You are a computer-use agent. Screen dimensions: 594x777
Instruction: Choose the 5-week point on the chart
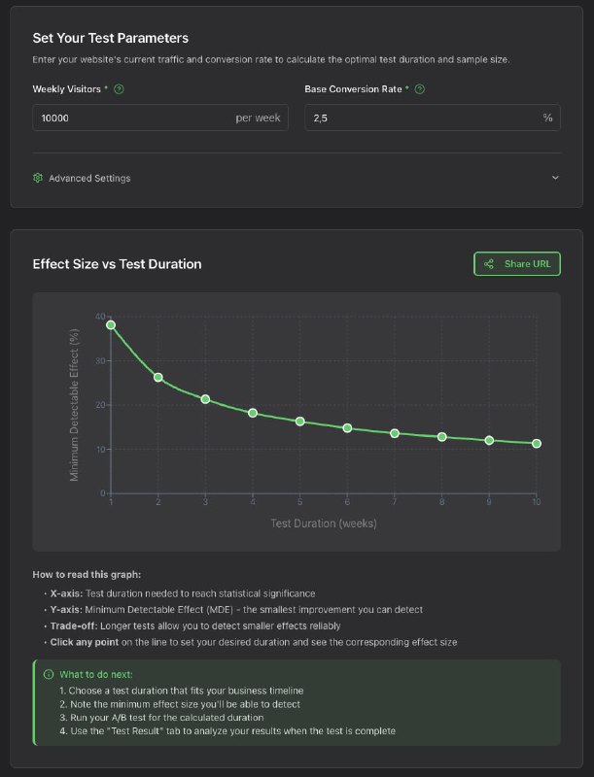(x=300, y=422)
